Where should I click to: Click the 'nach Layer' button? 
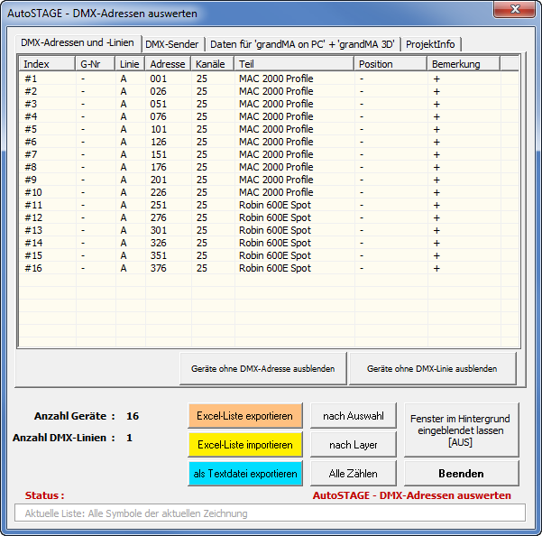pos(354,445)
